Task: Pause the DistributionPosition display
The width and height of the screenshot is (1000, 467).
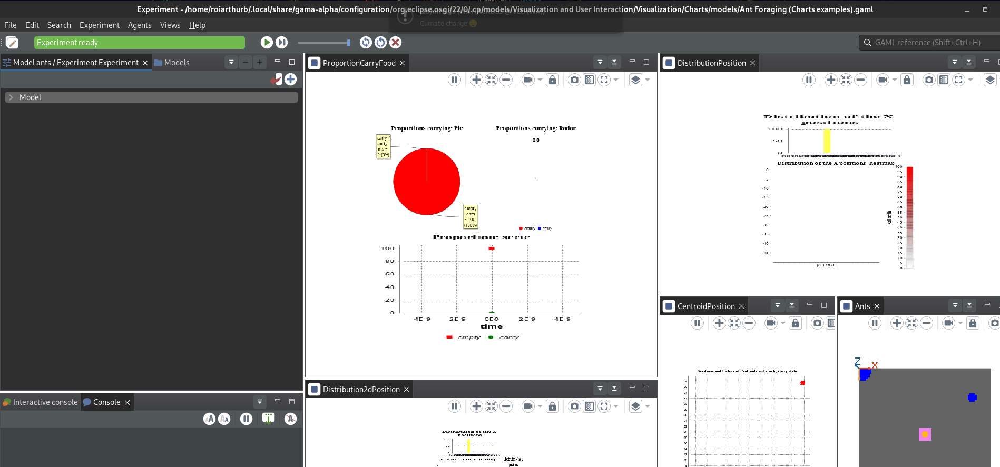Action: point(809,80)
